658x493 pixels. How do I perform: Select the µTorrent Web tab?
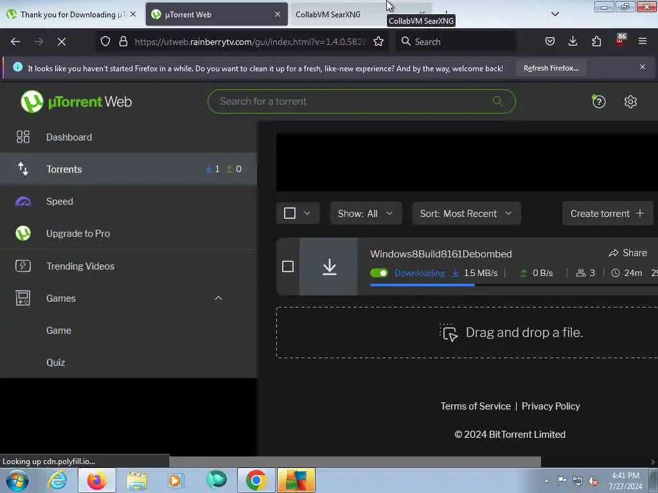coord(216,15)
